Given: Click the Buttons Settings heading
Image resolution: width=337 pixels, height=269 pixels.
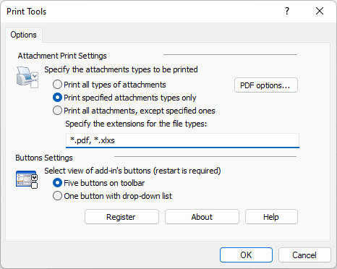Looking at the screenshot, I should click(44, 158).
